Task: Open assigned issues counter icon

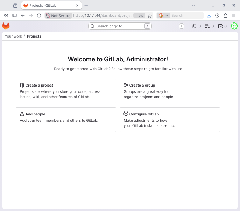Action: pyautogui.click(x=197, y=26)
